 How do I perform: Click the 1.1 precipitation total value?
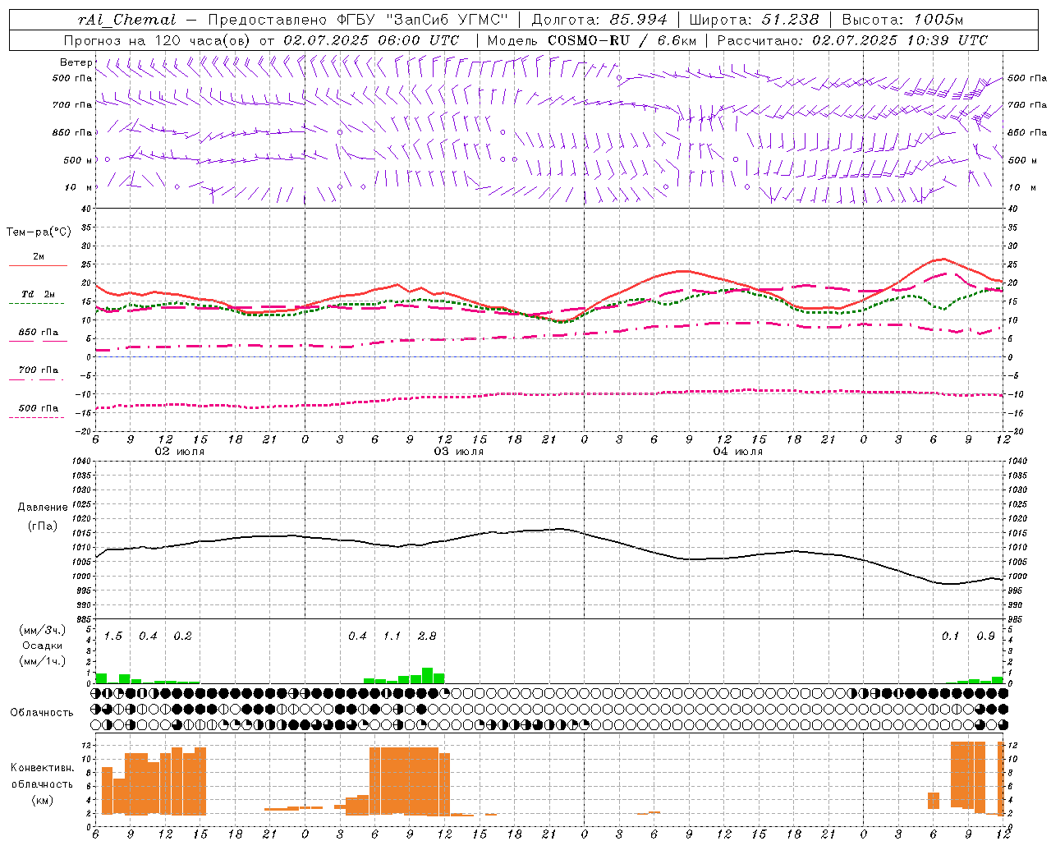[392, 636]
